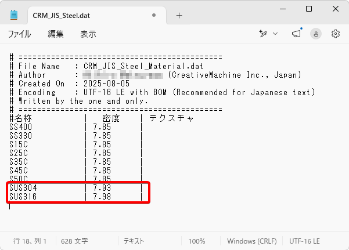The image size is (349, 250).
Task: Click the テキスト status entry
Action: pos(134,241)
